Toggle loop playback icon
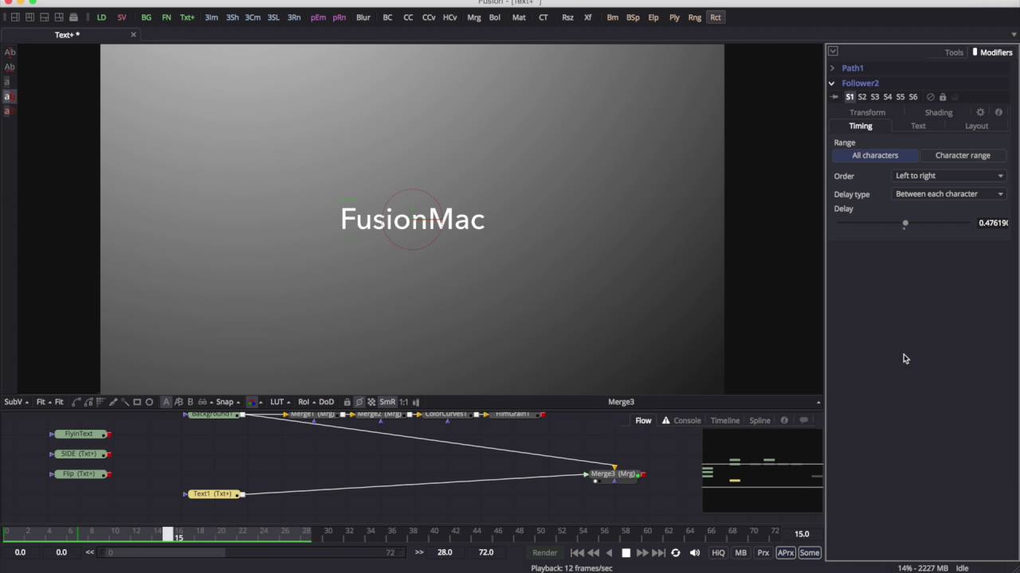This screenshot has height=573, width=1020. coord(676,553)
